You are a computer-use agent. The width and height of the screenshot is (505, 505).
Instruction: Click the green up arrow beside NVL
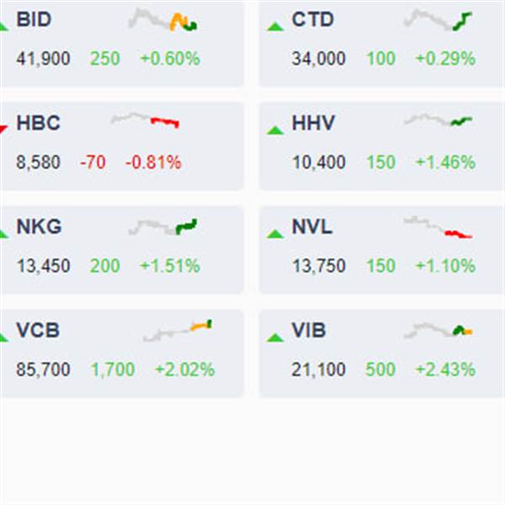point(275,234)
